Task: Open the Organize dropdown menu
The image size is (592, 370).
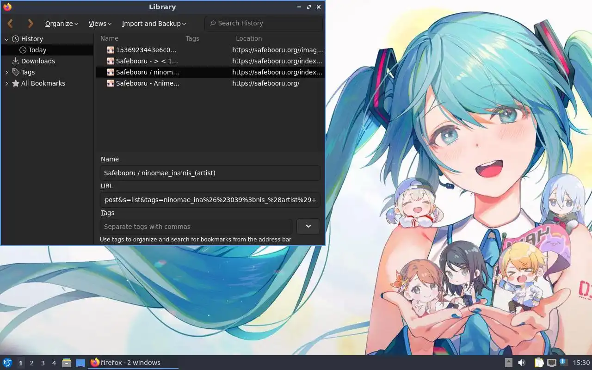Action: coord(62,24)
